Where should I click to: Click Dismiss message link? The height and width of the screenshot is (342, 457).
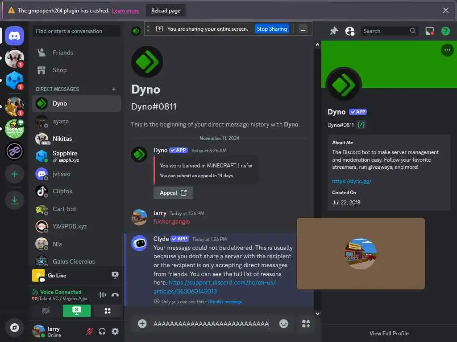[225, 302]
